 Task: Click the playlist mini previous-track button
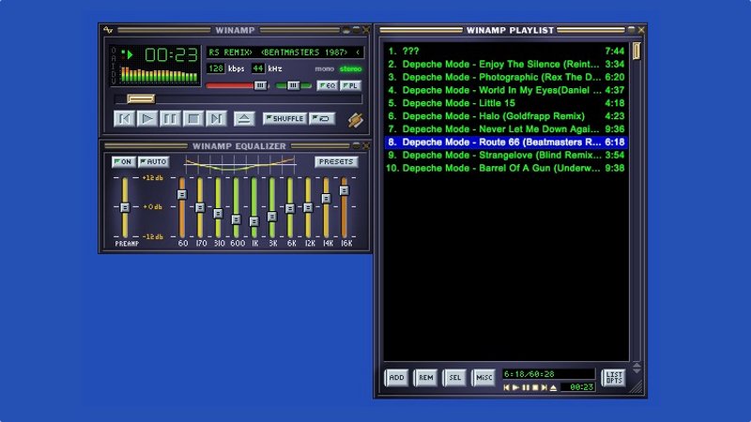pos(507,387)
